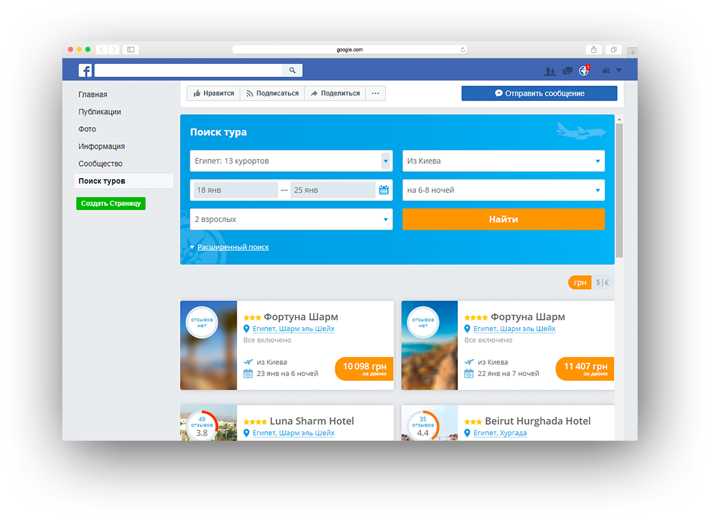Open the на 6-8 ночей dropdown
Viewport: 712px width, 519px height.
(503, 190)
